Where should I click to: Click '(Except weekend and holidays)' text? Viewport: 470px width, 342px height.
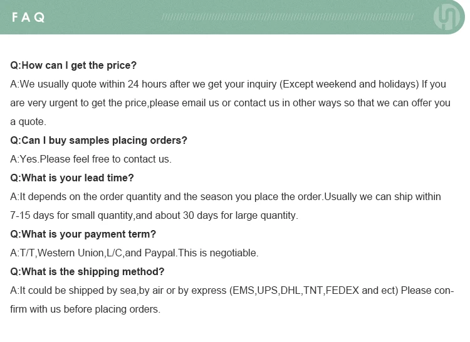(x=349, y=84)
